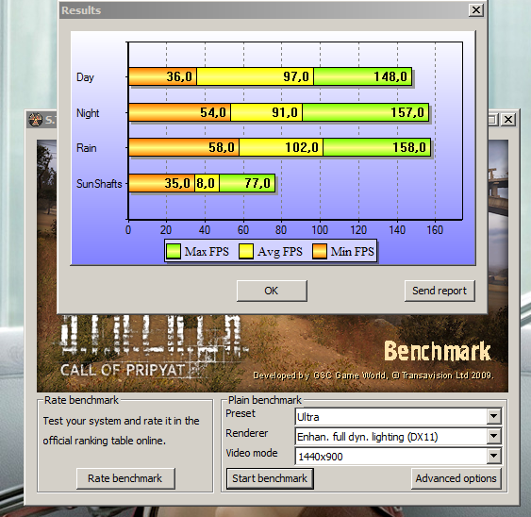Click the Renderer label
Screen dimensions: 531x517
pyautogui.click(x=246, y=433)
